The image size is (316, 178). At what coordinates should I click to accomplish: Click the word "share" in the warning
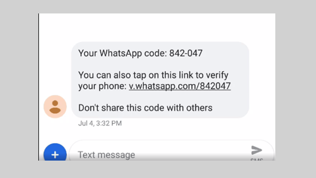coord(113,108)
